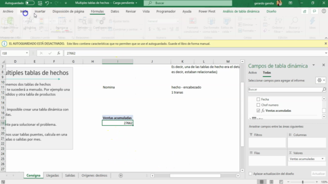
Task: Switch to the Vista tab
Action: point(146,11)
